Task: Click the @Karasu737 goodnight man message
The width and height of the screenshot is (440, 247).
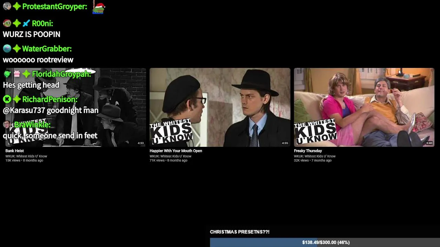Action: [51, 110]
